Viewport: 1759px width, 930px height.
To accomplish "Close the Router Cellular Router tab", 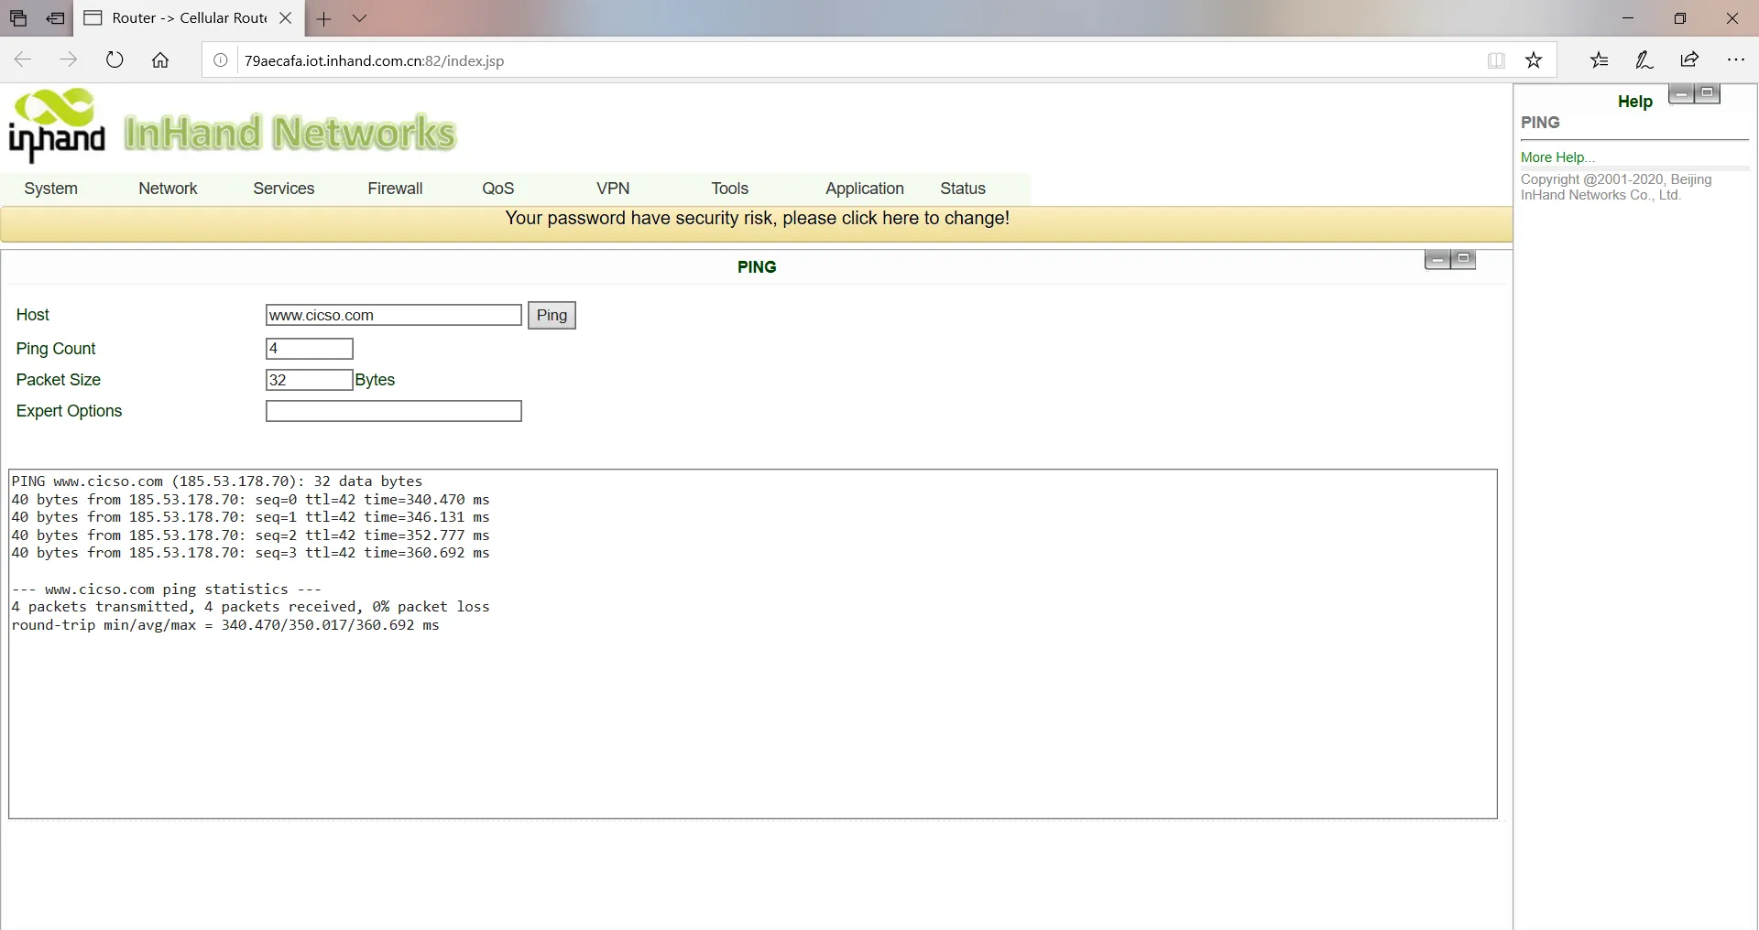I will 285,18.
